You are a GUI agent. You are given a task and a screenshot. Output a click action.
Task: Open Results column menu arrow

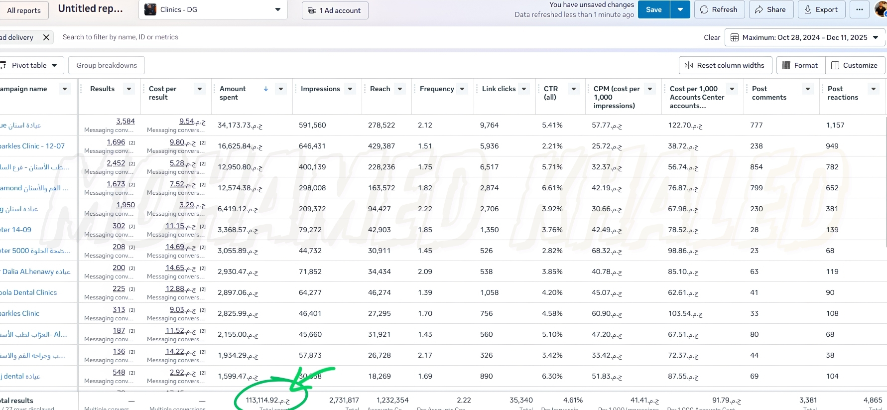[x=129, y=89]
